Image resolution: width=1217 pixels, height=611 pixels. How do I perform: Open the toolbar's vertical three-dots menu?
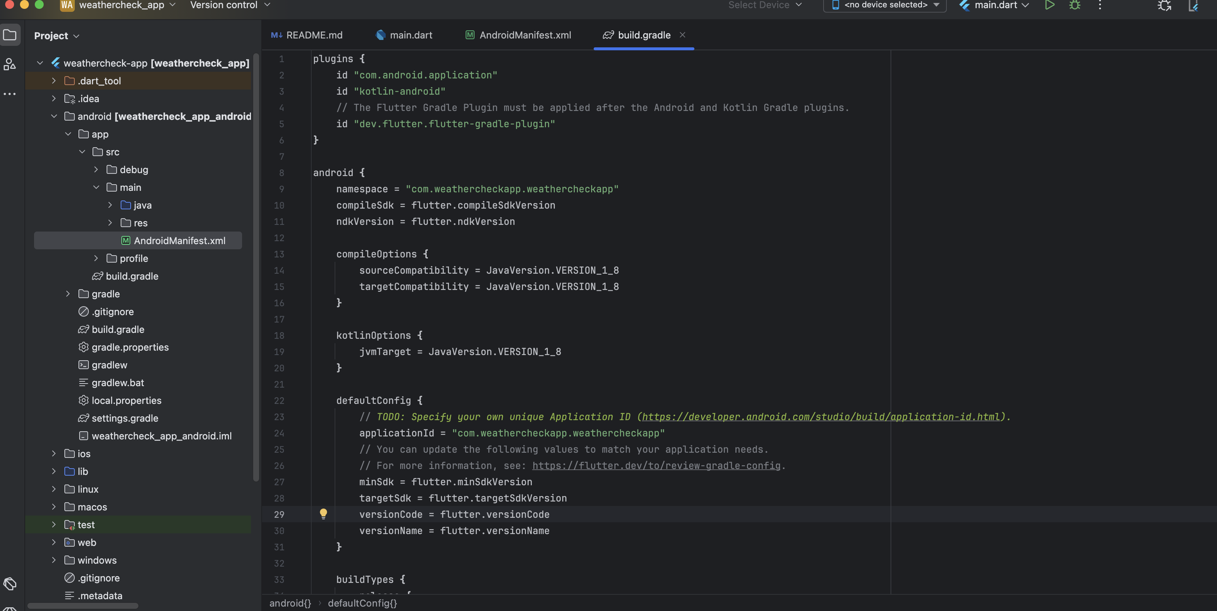point(1100,5)
